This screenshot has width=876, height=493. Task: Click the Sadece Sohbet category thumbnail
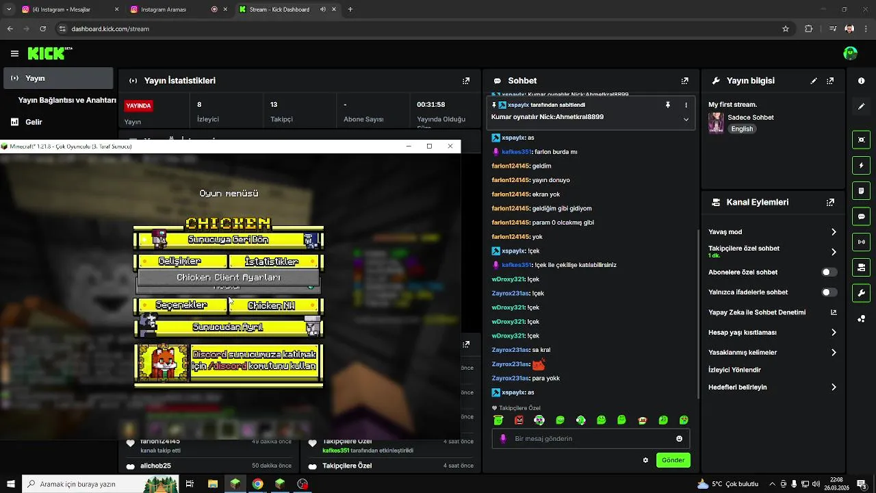point(716,123)
